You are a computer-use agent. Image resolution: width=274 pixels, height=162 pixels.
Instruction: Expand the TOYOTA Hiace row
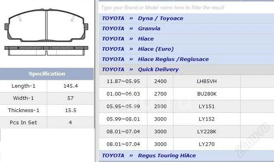pyautogui.click(x=186, y=39)
